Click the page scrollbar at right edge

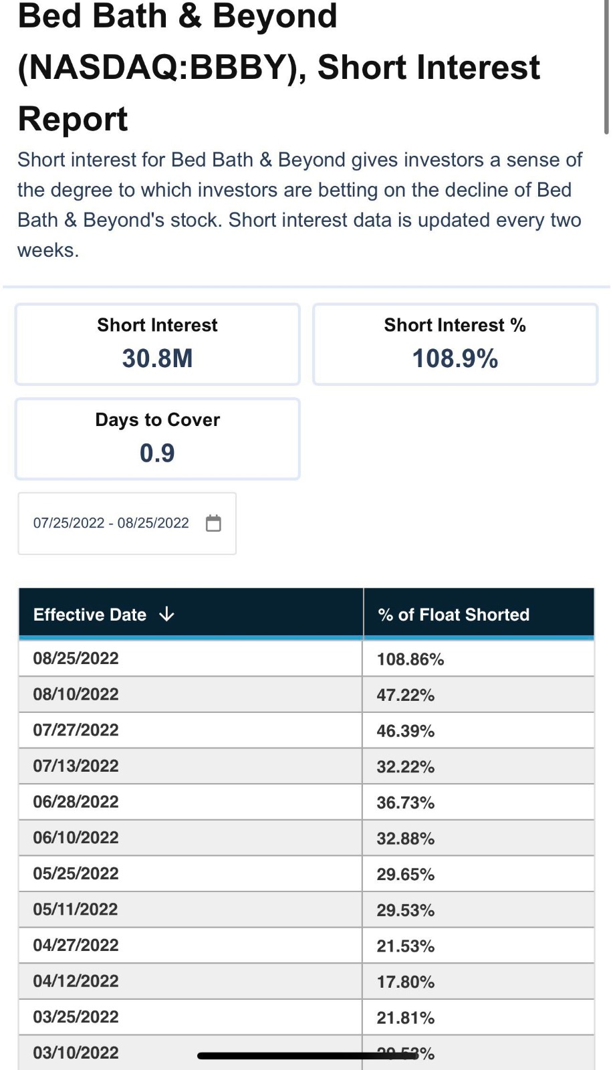(x=606, y=67)
